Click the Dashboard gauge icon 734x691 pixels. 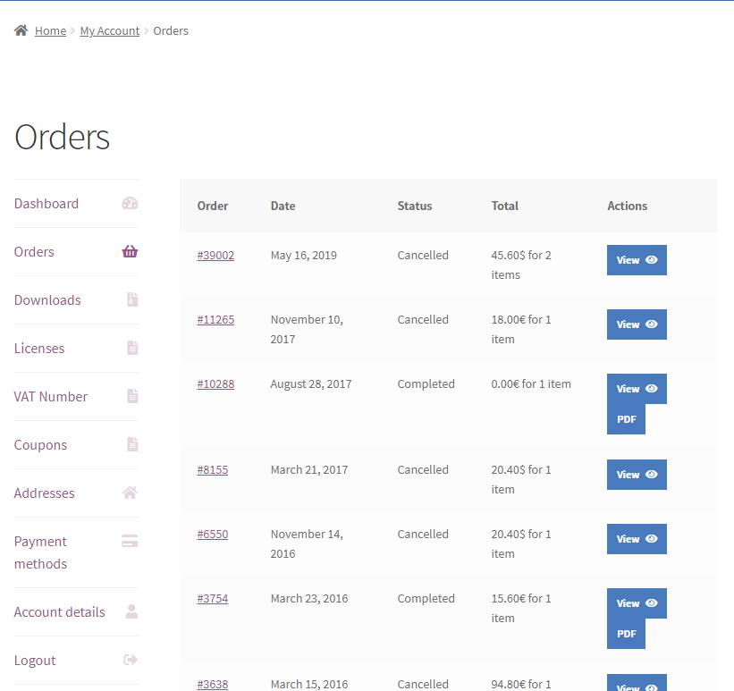tap(130, 204)
